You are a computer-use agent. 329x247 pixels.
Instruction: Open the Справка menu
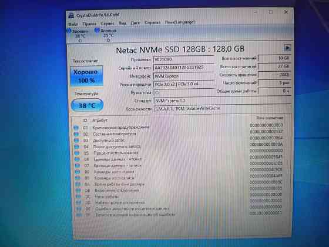tap(152, 22)
